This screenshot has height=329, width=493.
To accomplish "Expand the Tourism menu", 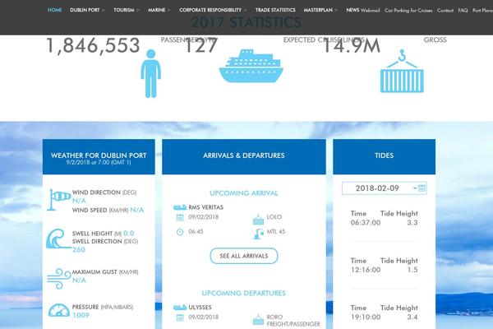I will pos(126,10).
